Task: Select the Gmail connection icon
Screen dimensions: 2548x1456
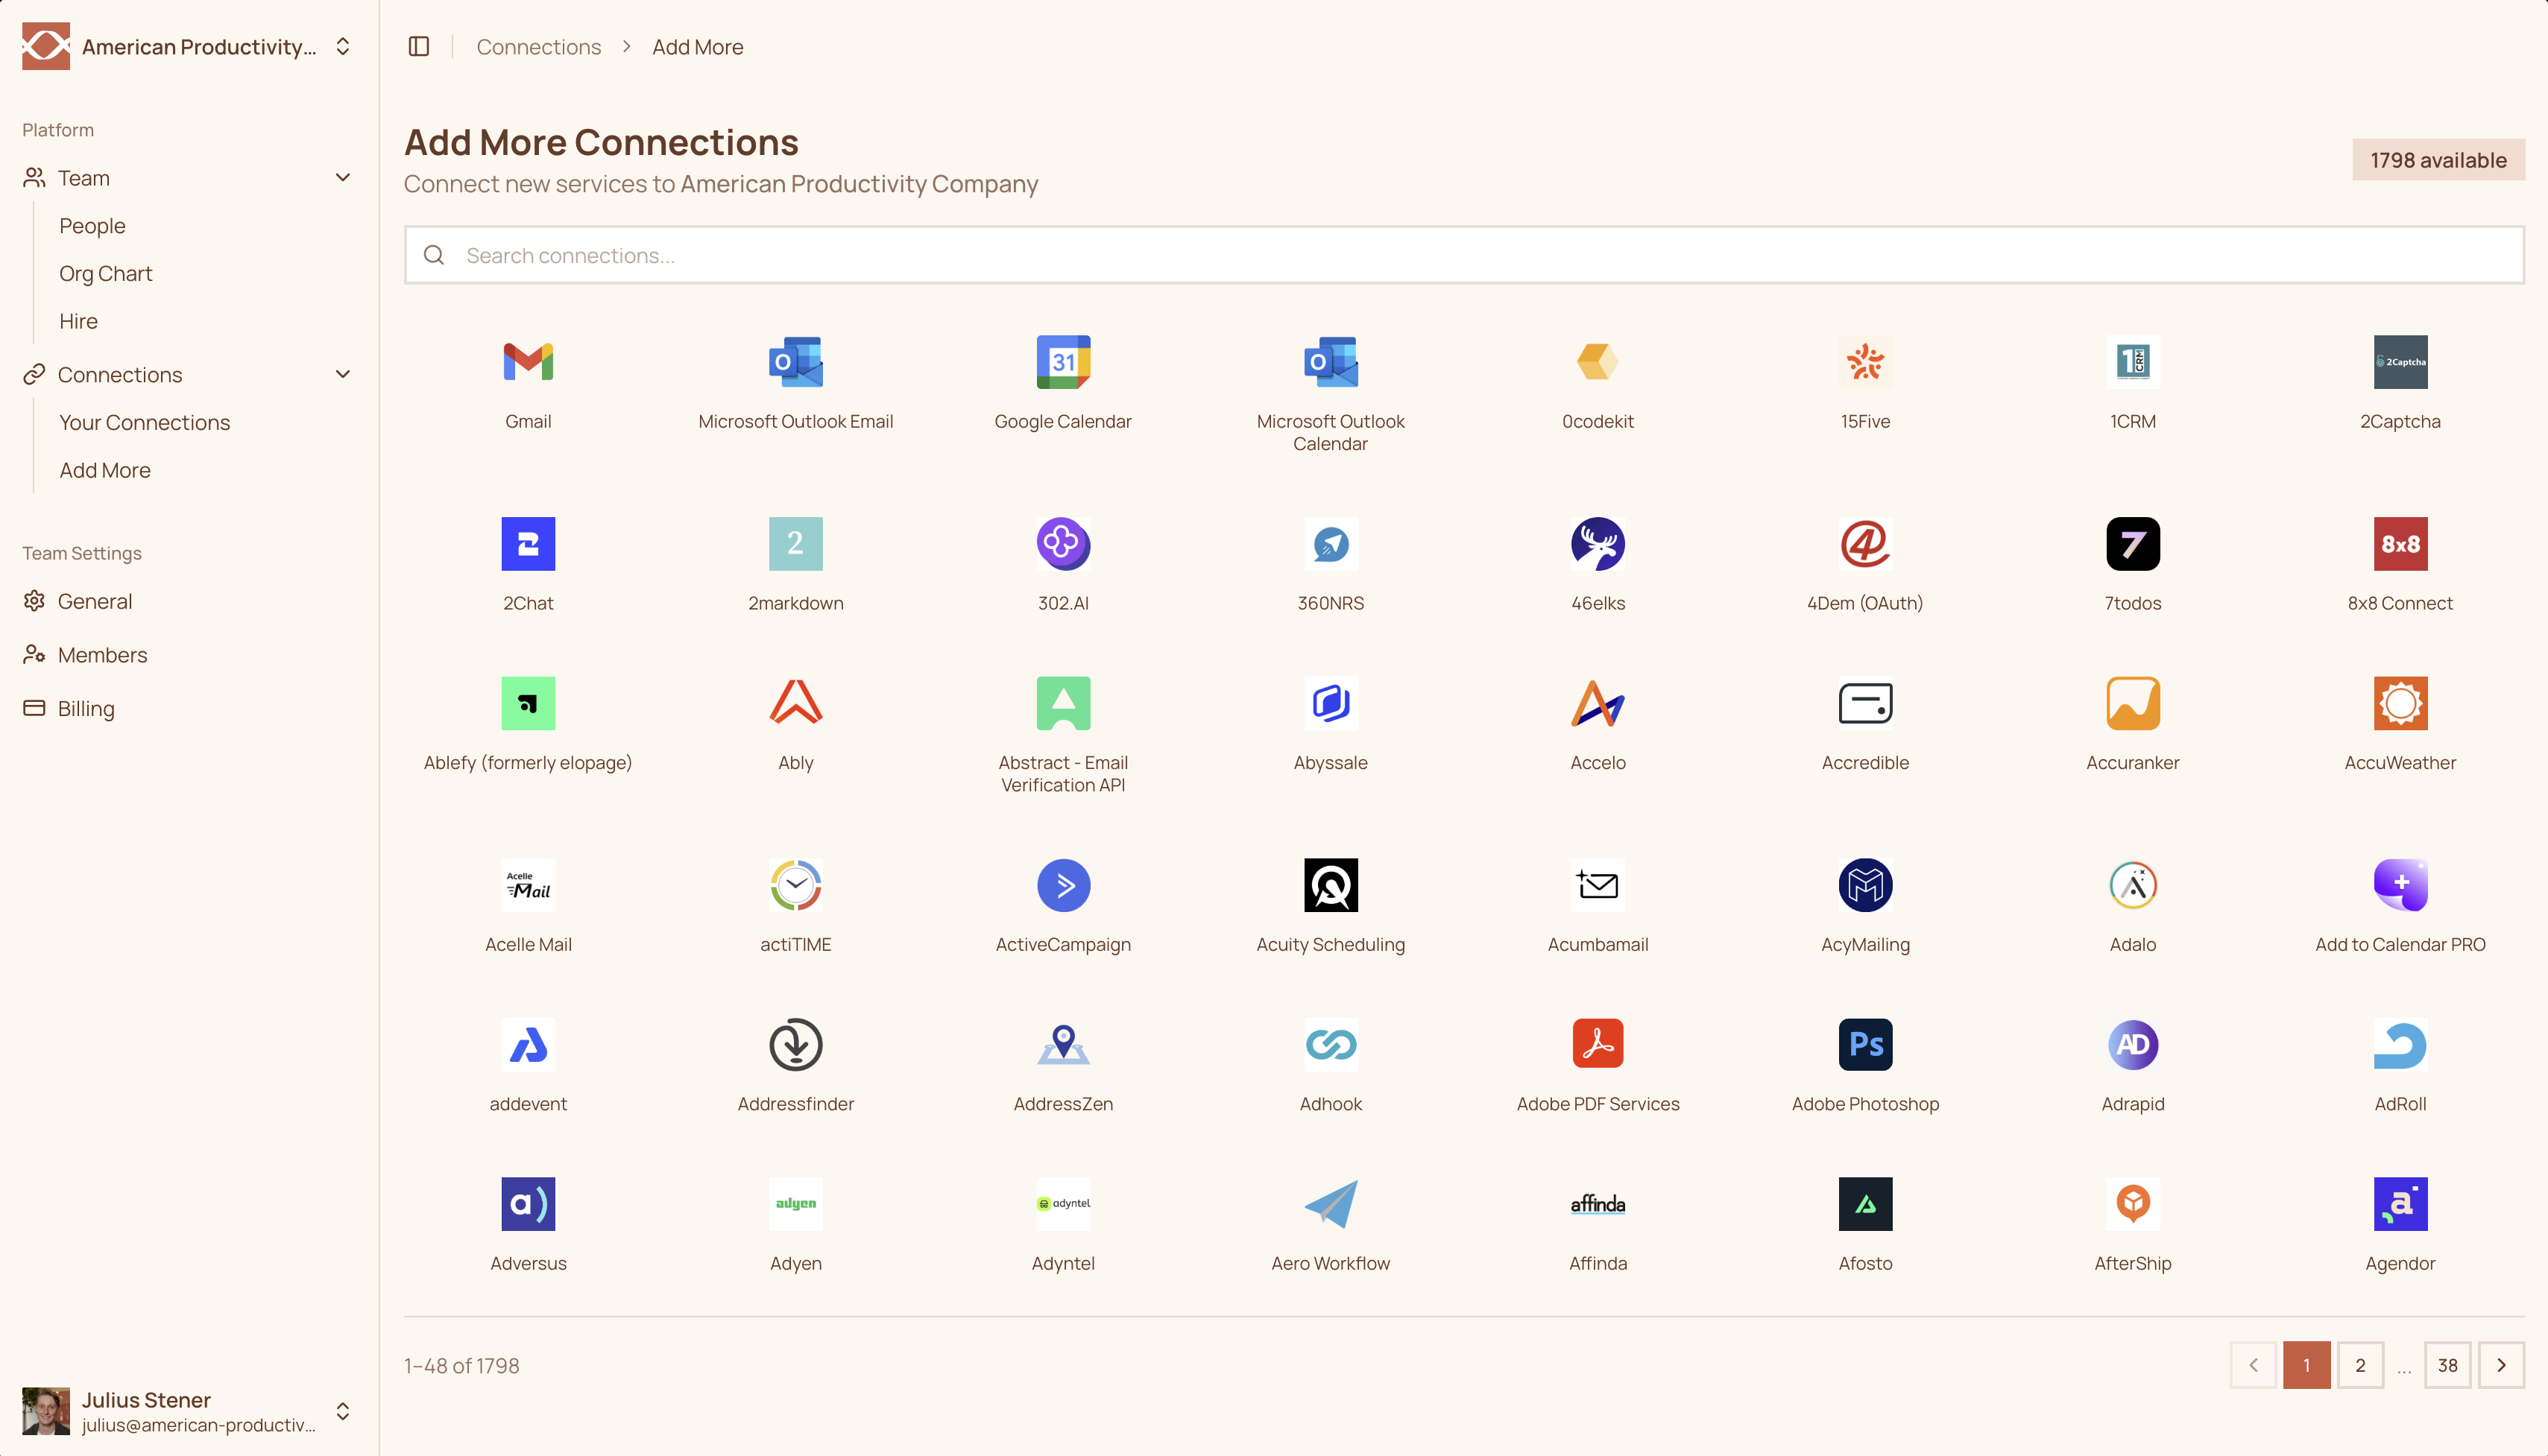Action: 529,362
